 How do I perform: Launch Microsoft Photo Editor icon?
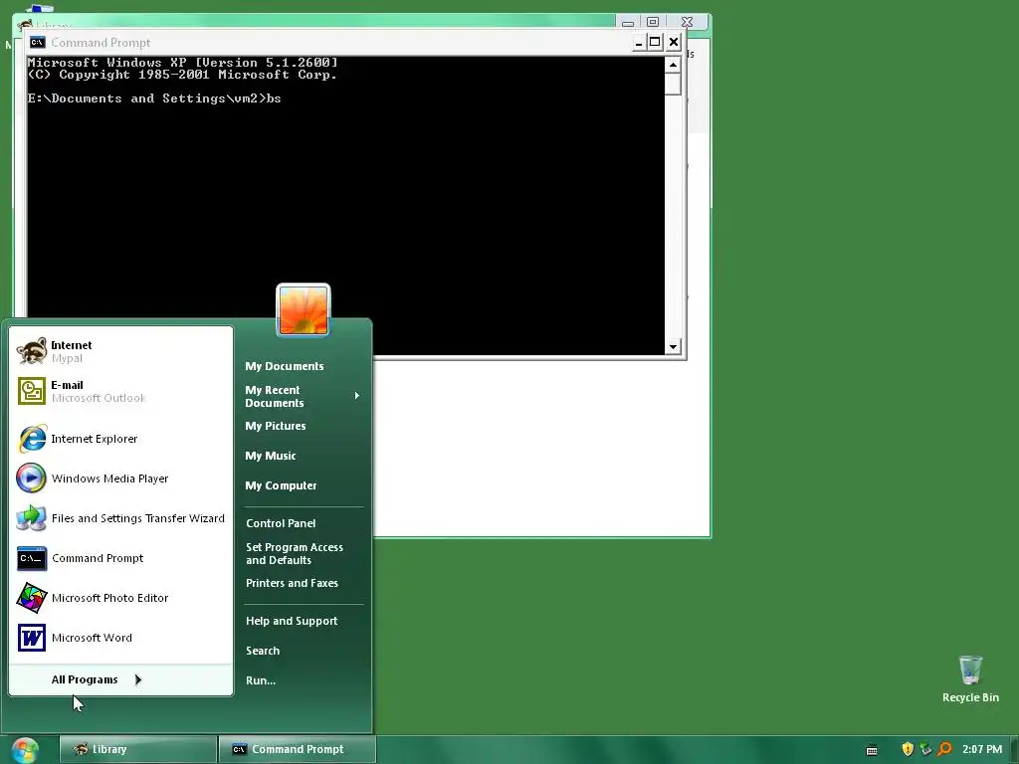[31, 598]
